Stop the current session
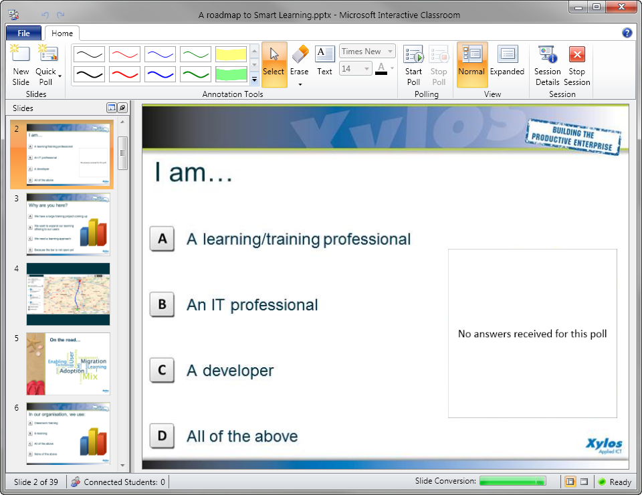Image resolution: width=642 pixels, height=495 pixels. pos(577,65)
